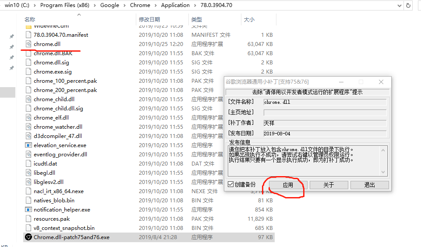Click the chrome_watcher.dll file icon
This screenshot has height=247, width=421.
tap(28, 127)
